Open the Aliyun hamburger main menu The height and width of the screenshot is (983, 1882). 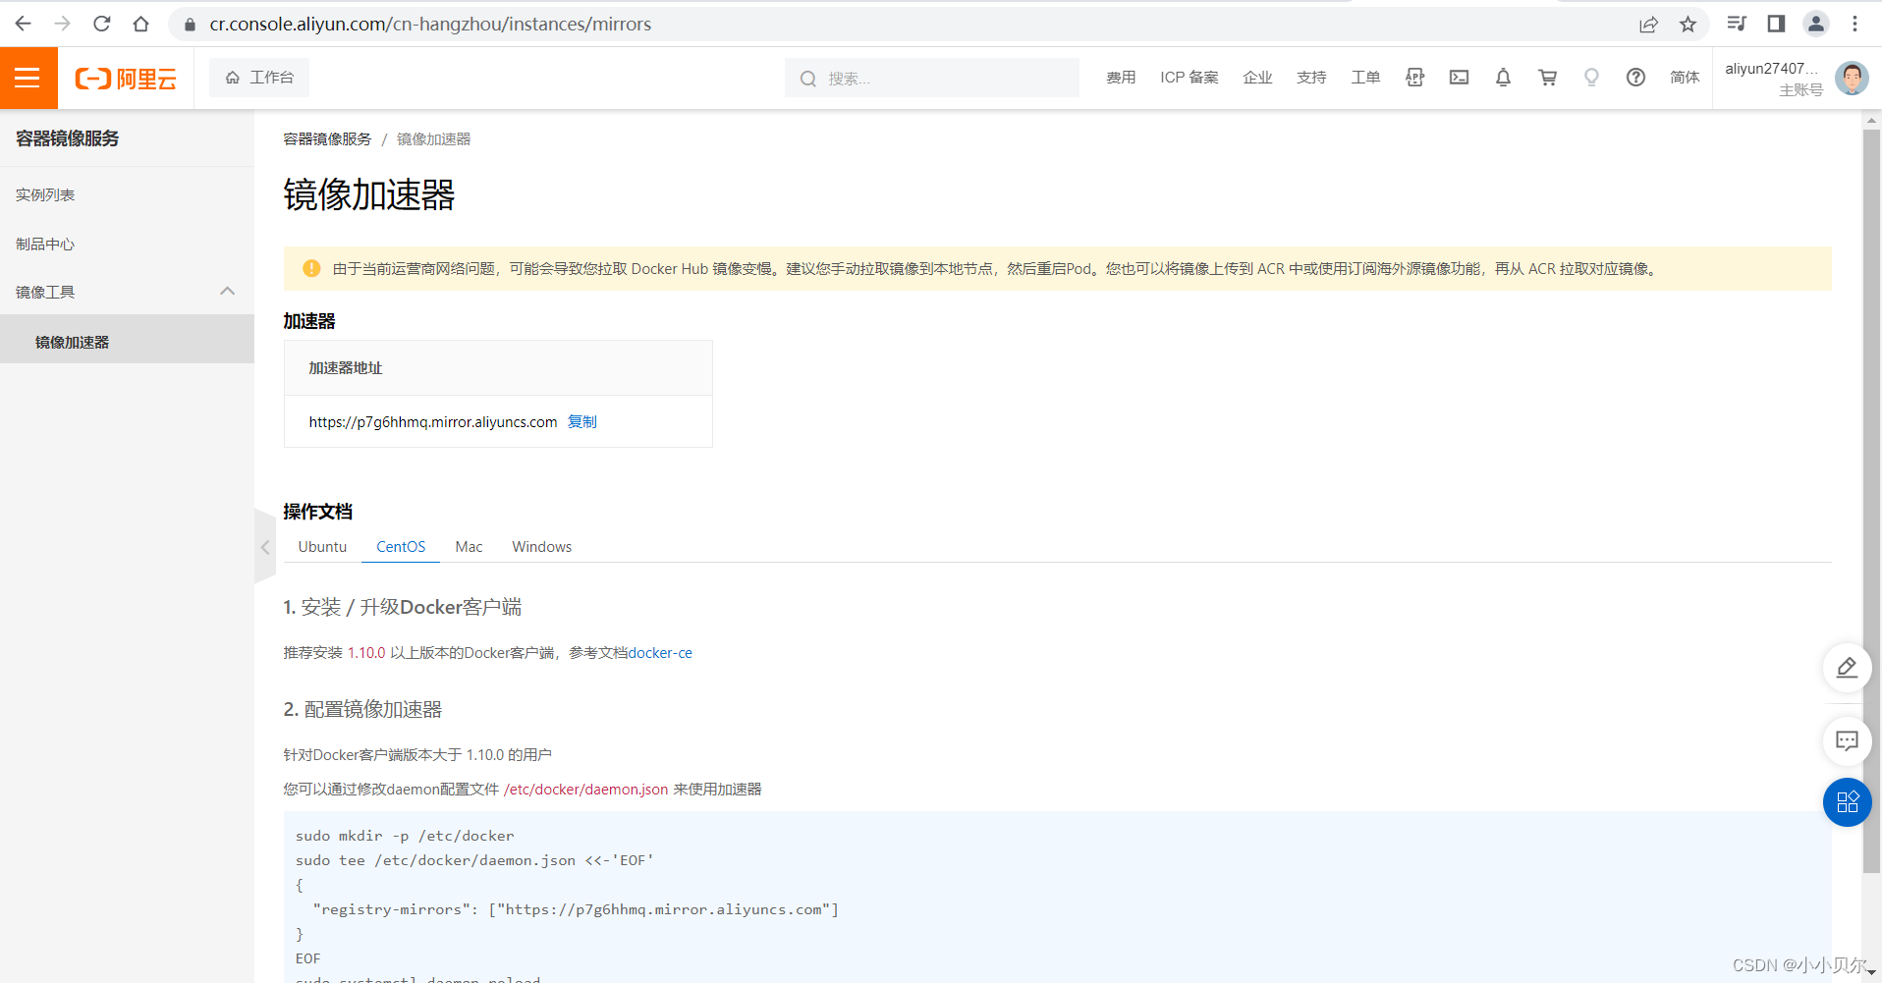pyautogui.click(x=28, y=78)
